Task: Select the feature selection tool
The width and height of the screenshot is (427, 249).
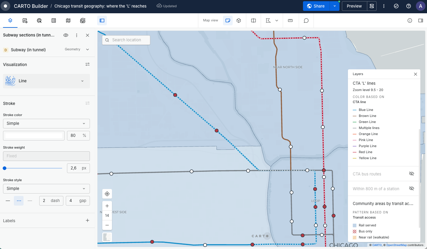Action: point(268,20)
